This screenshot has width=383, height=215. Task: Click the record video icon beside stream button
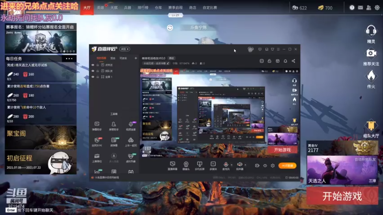(257, 165)
